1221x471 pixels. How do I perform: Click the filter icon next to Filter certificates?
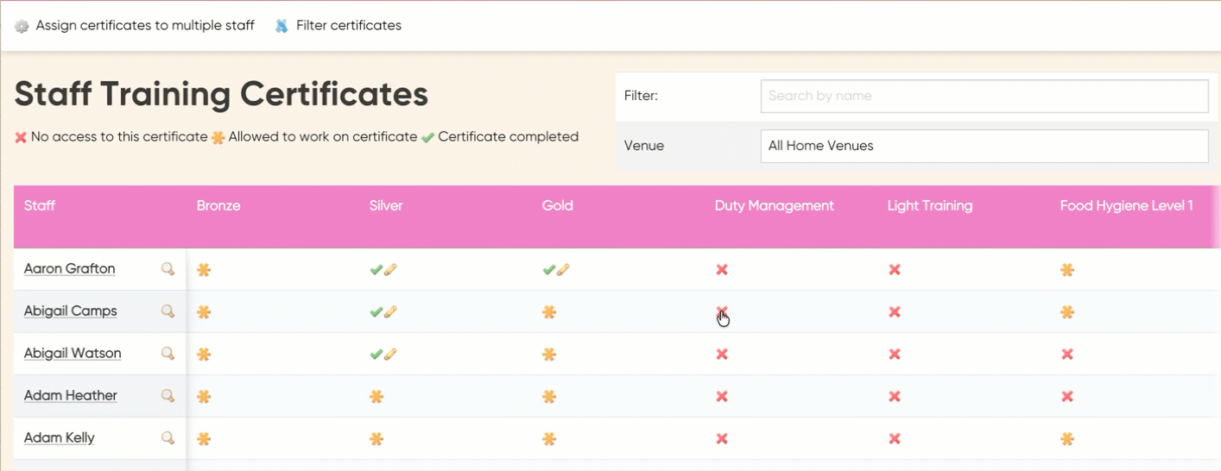coord(282,27)
